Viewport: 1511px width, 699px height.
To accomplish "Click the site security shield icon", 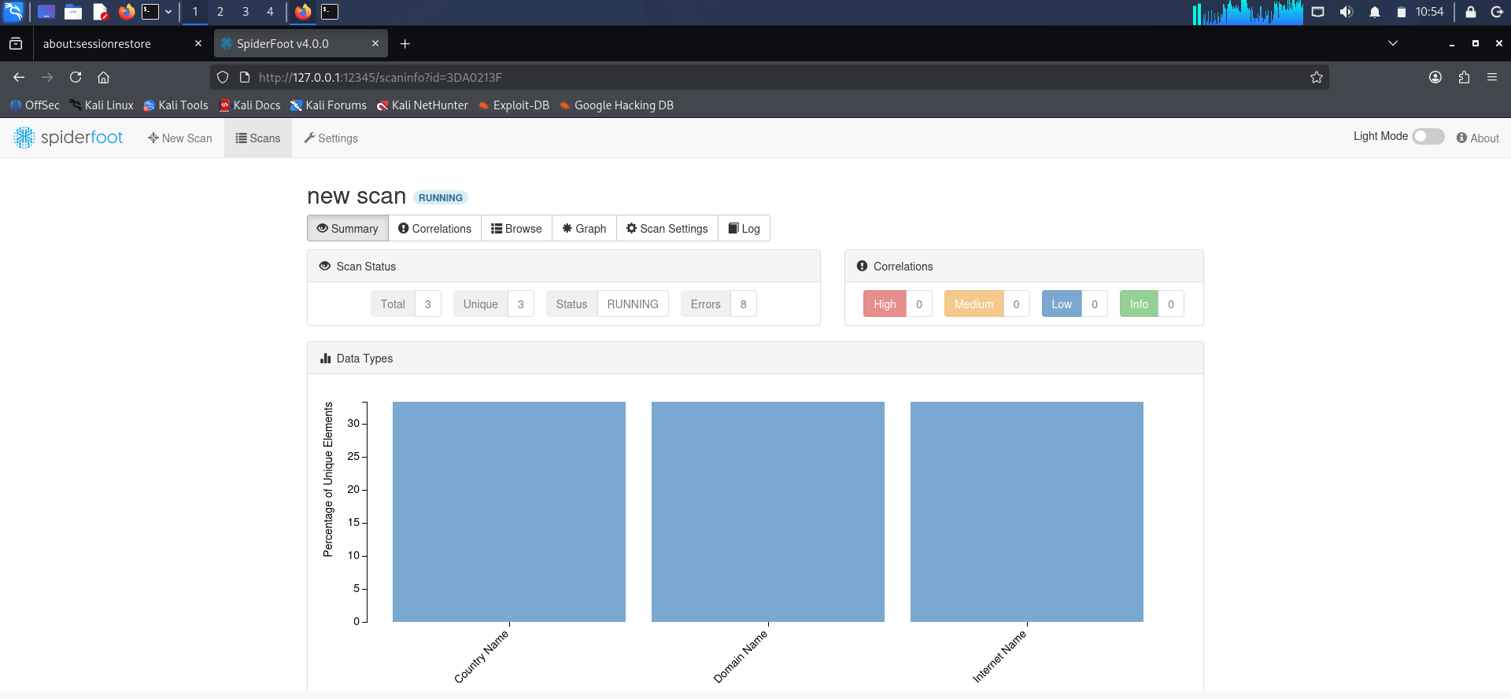I will 223,77.
